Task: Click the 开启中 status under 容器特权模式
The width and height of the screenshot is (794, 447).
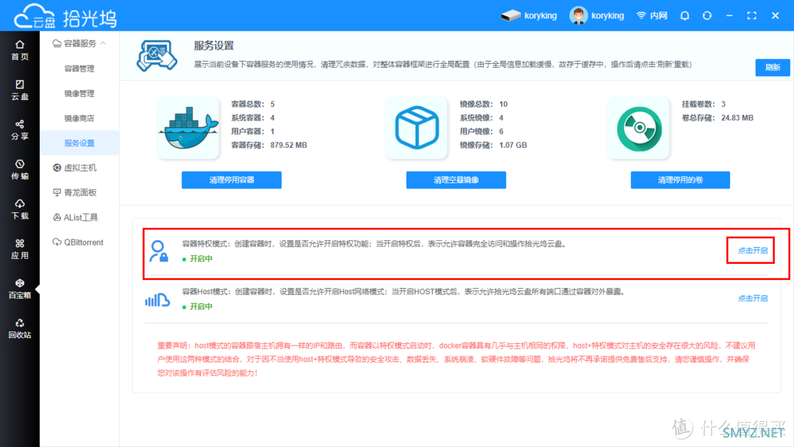Action: click(198, 259)
